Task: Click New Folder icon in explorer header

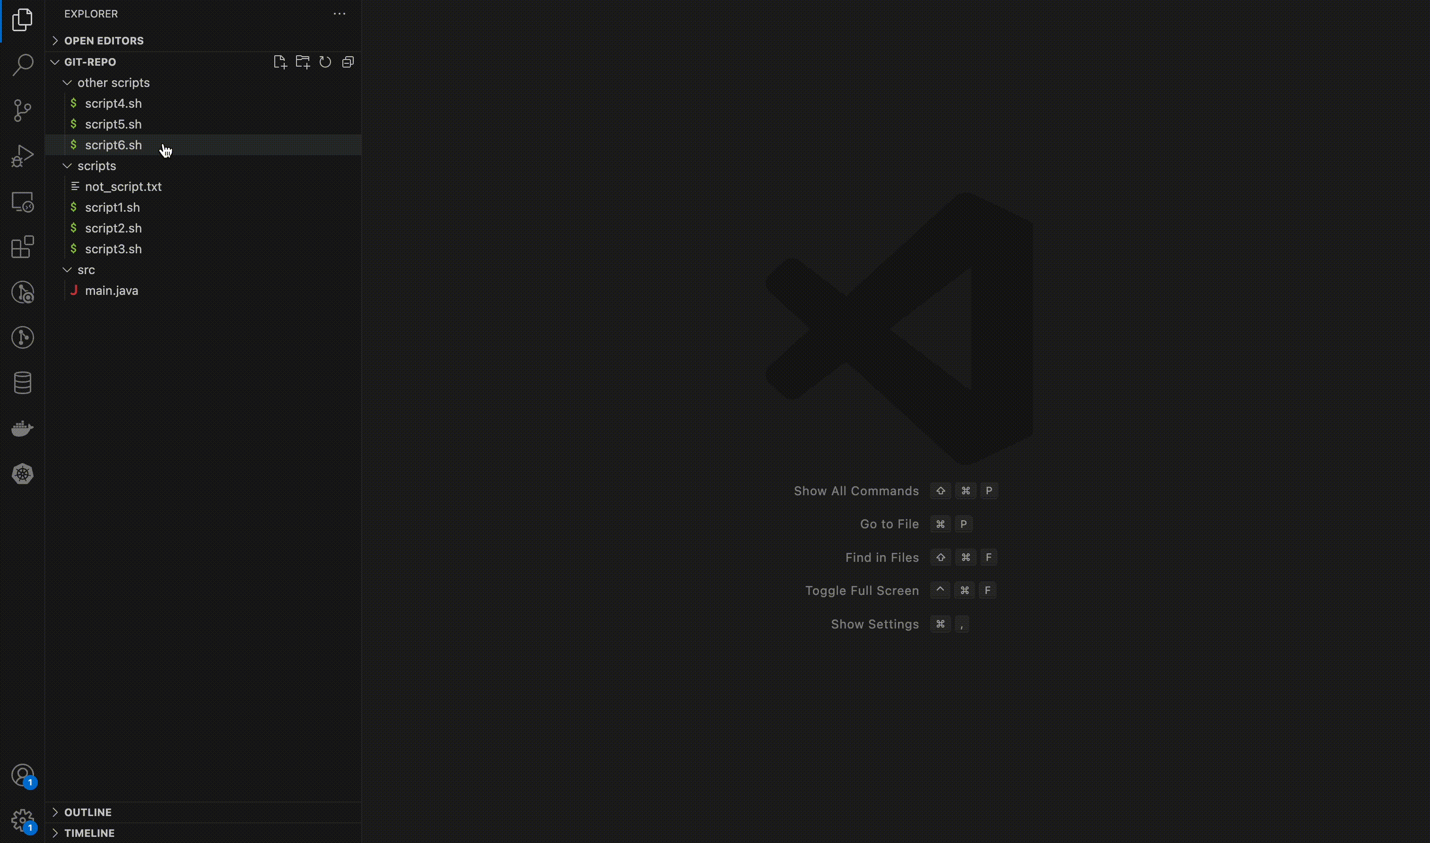Action: click(302, 62)
